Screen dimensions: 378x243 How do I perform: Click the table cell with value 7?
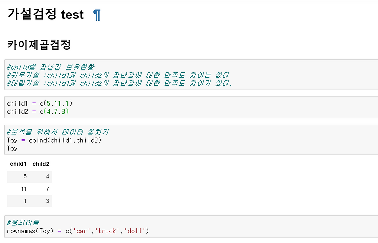click(48, 189)
